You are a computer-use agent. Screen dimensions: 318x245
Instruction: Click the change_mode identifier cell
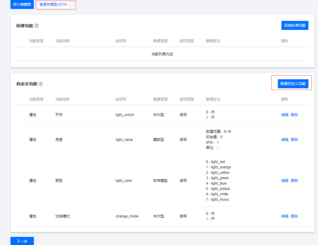[127, 216]
